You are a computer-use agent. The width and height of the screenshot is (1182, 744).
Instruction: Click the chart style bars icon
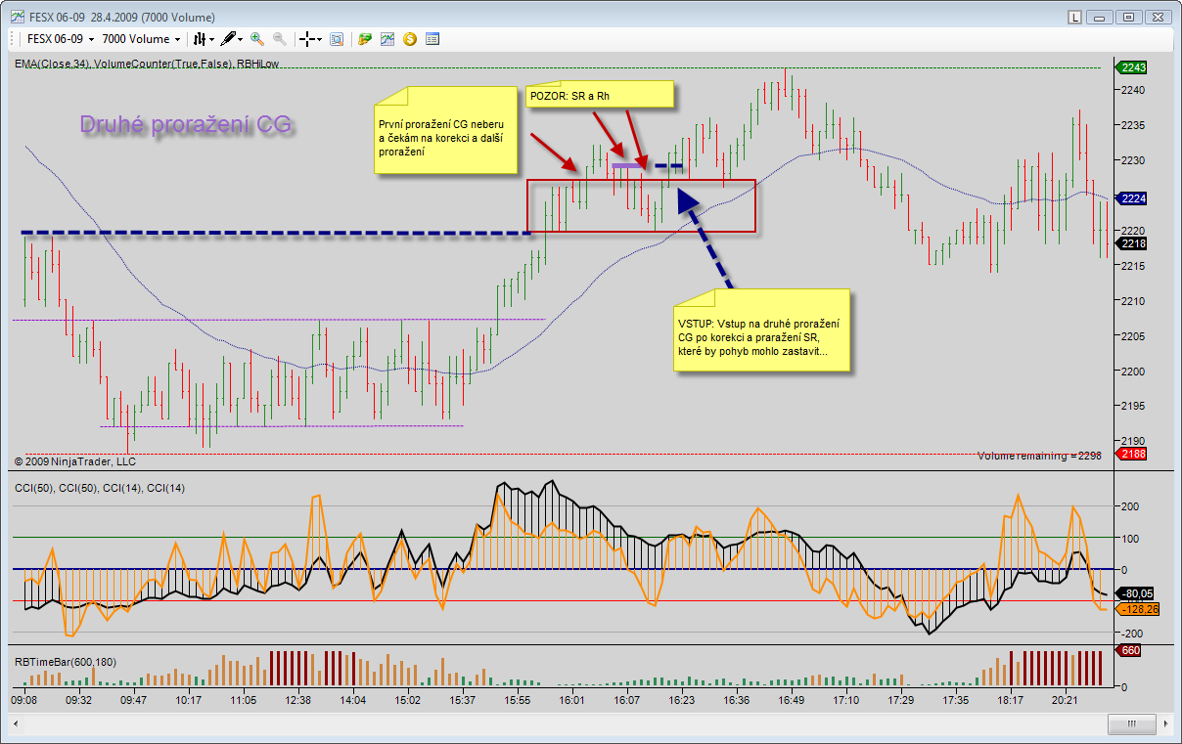(200, 39)
